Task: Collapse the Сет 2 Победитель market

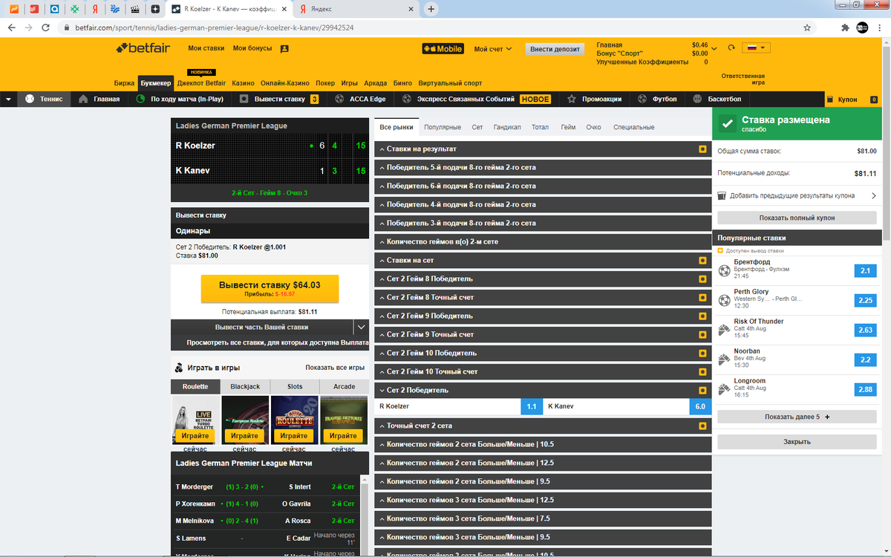Action: (x=543, y=390)
